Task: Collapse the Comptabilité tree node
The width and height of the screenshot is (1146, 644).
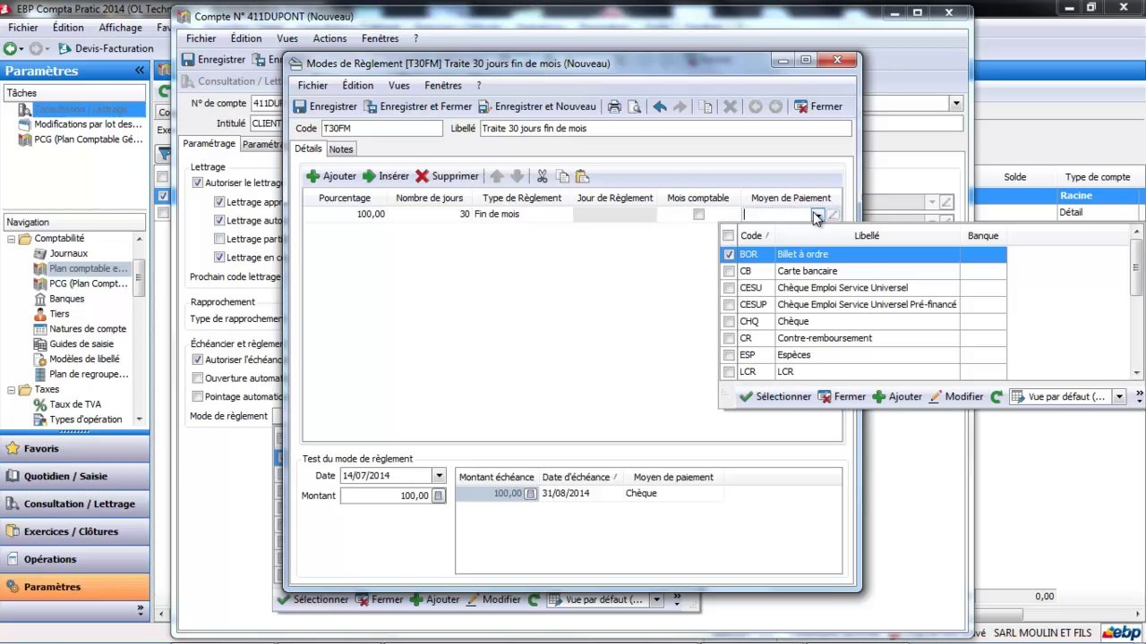Action: [x=13, y=239]
